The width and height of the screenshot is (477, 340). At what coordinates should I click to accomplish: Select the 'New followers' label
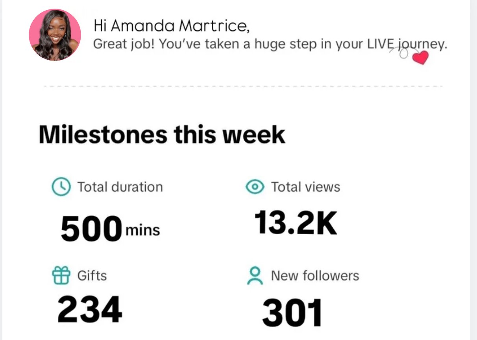[x=315, y=275]
